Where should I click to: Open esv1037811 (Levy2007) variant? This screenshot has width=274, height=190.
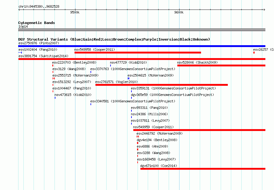tap(150, 121)
